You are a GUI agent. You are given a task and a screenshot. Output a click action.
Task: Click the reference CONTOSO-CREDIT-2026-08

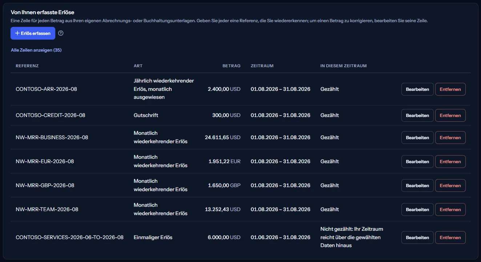point(51,115)
